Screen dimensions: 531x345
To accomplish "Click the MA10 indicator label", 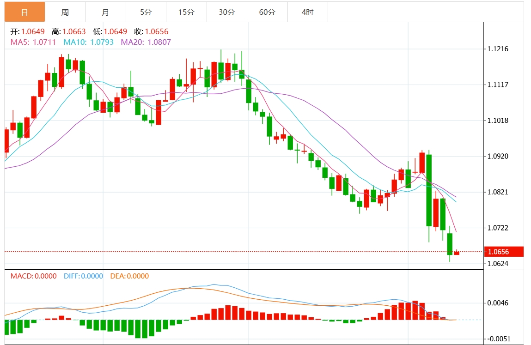I will pos(88,42).
